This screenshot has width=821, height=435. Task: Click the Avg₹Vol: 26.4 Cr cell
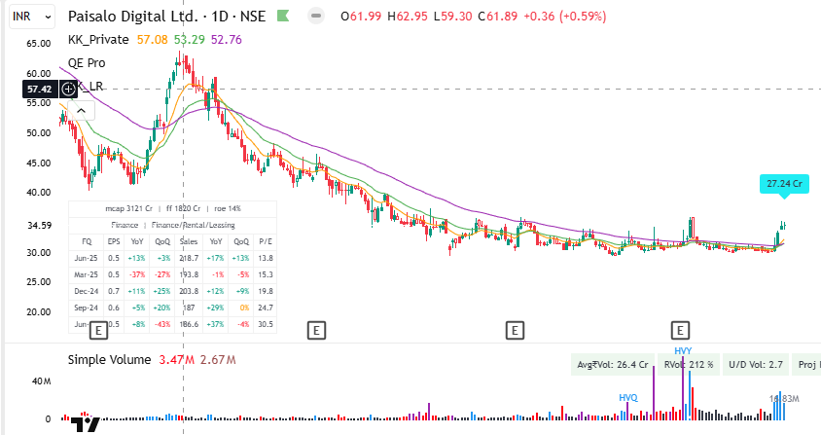[613, 364]
